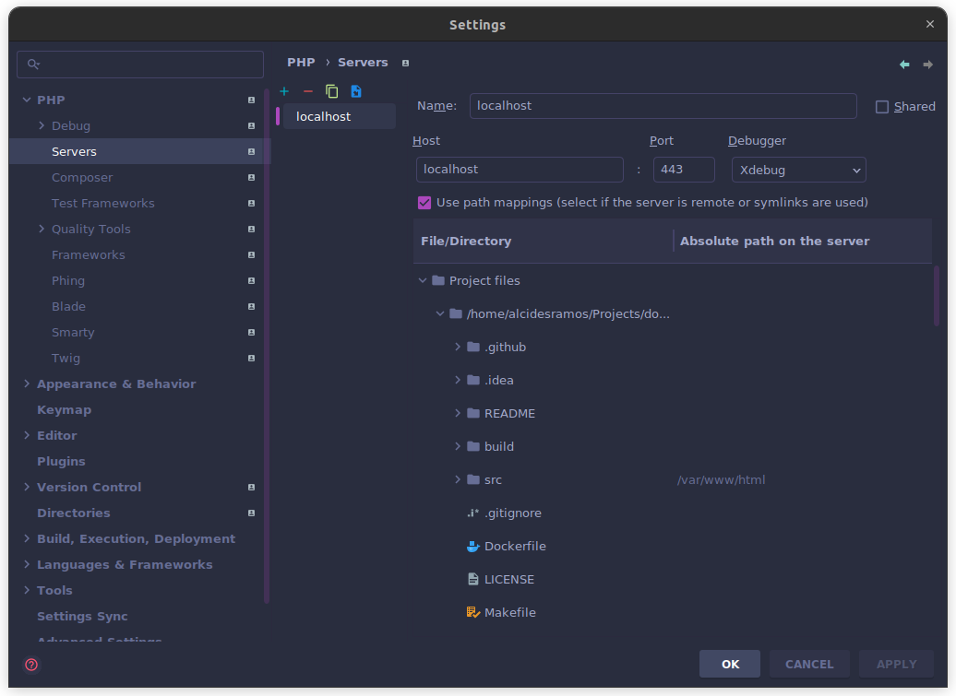This screenshot has width=956, height=696.
Task: Open the Keymap settings page
Action: coord(64,410)
